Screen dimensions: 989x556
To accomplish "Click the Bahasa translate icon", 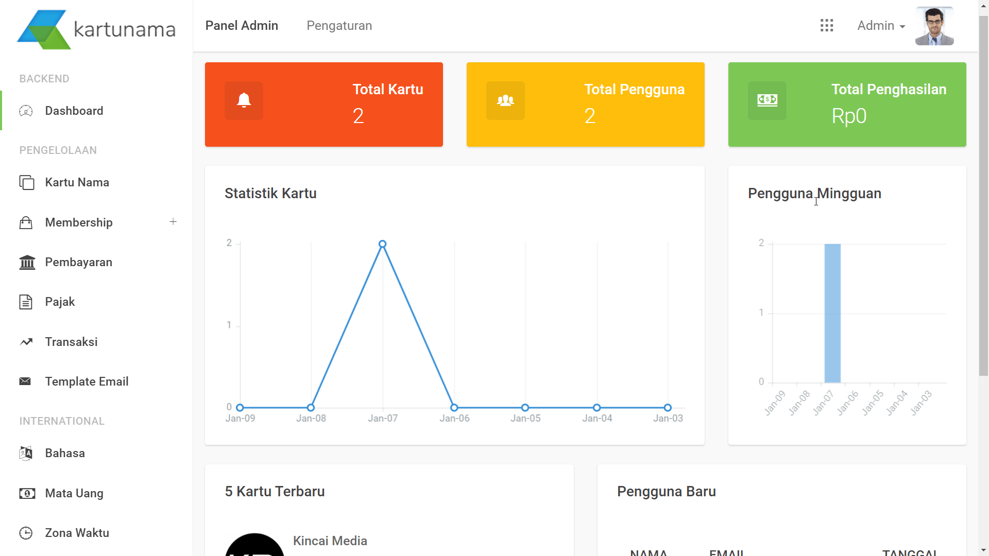I will click(x=26, y=454).
